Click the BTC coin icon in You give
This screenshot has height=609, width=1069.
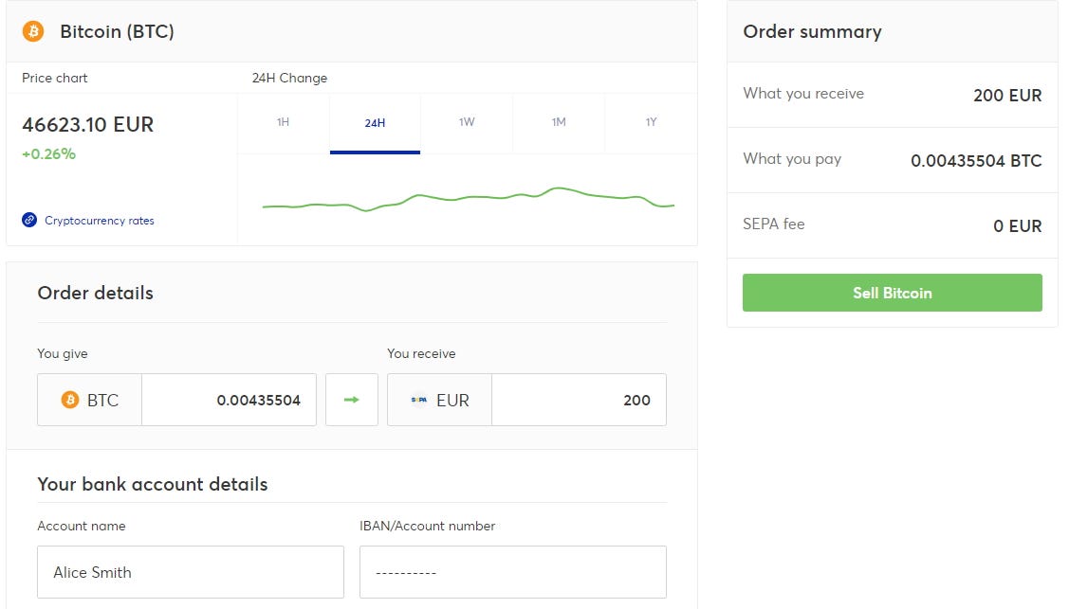(69, 400)
